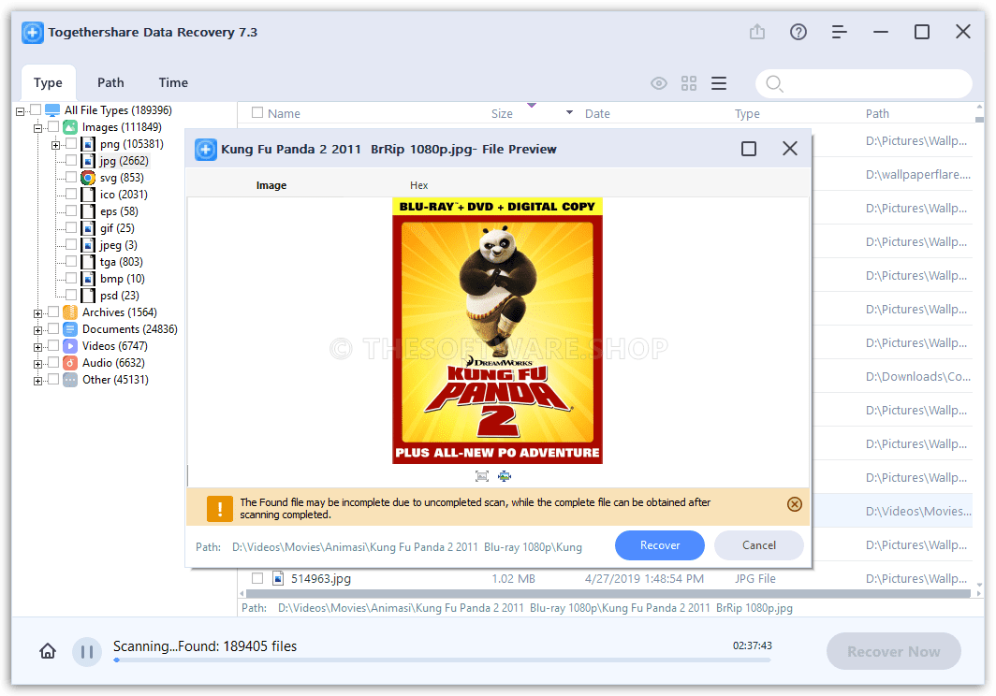Collapse the All File Types tree node

pyautogui.click(x=21, y=111)
